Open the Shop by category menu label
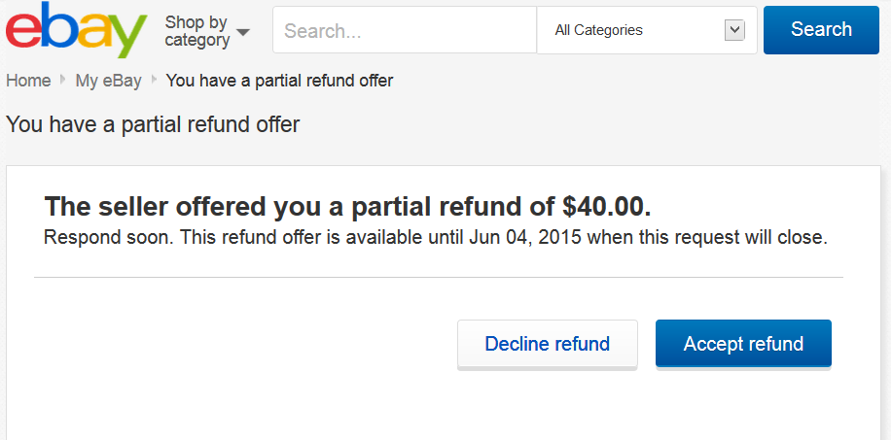This screenshot has width=892, height=440. tap(196, 31)
